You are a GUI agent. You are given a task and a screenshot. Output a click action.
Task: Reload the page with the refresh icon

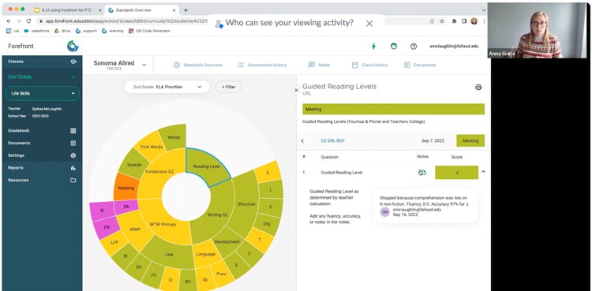pyautogui.click(x=28, y=21)
